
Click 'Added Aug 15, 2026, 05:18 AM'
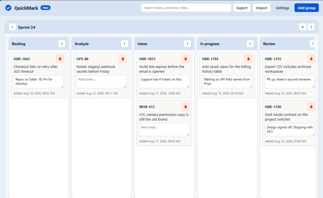223,93
